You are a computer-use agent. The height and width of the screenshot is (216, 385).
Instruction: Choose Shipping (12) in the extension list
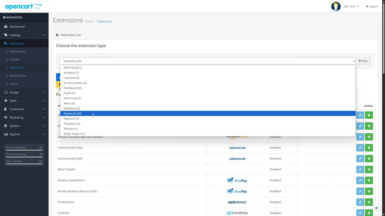pyautogui.click(x=72, y=124)
